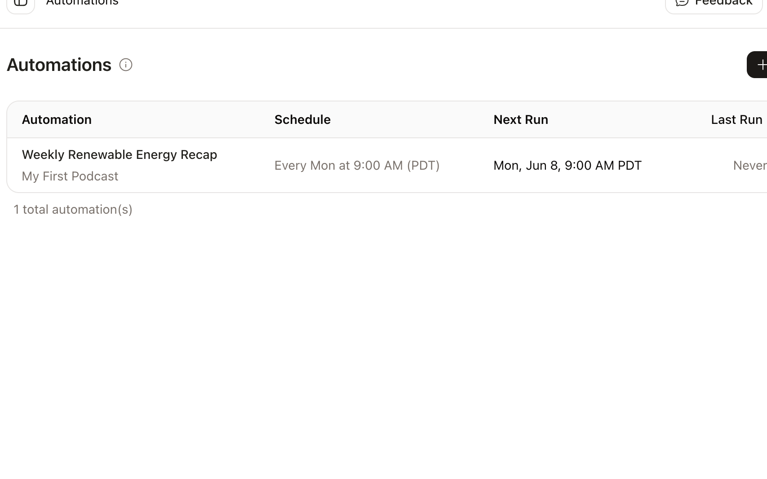Click the Automations page heading
Image resolution: width=767 pixels, height=479 pixels.
[59, 65]
